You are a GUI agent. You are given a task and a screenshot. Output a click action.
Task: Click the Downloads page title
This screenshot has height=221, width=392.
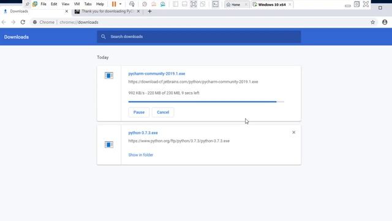[17, 37]
